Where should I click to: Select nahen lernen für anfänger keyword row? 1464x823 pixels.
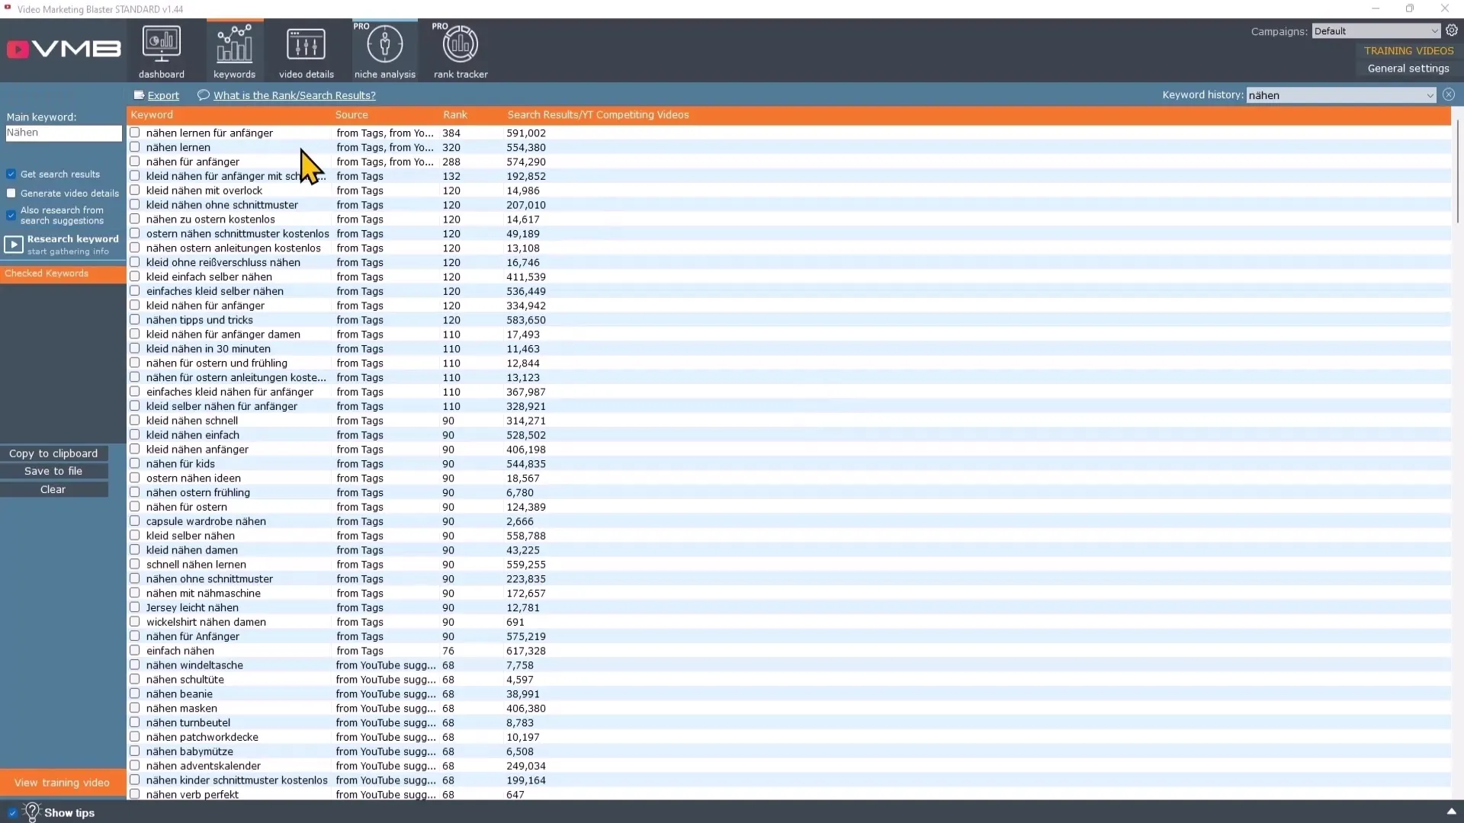[209, 133]
